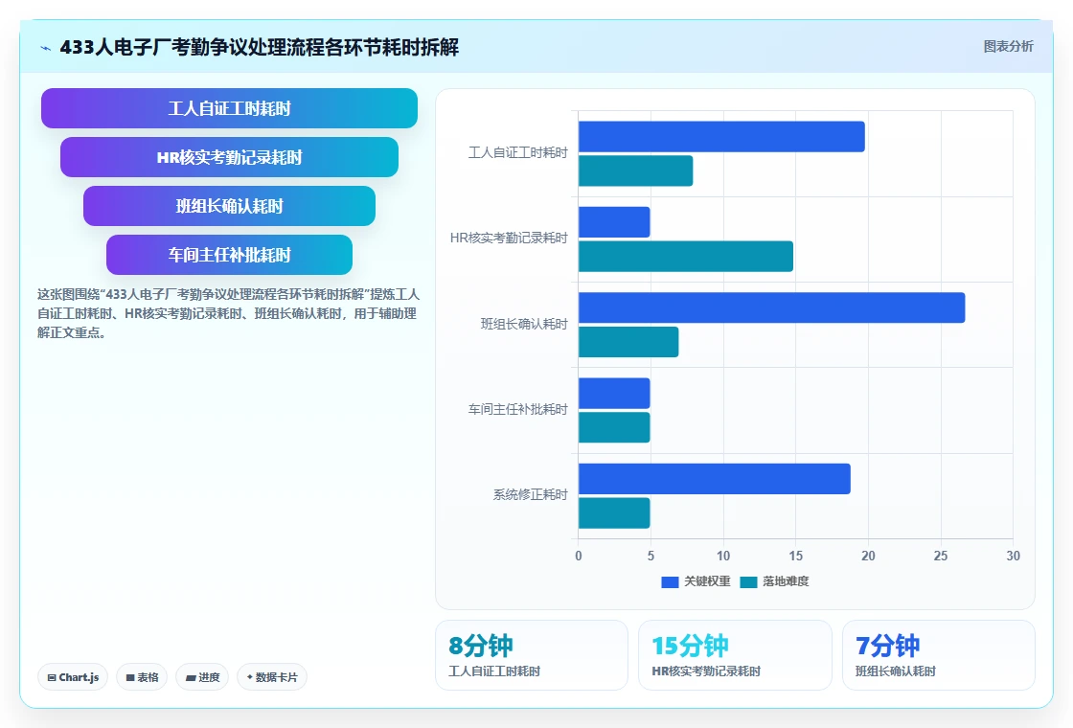Click the 8分钟 data card
Screen dimensions: 1073x728
pyautogui.click(x=532, y=655)
